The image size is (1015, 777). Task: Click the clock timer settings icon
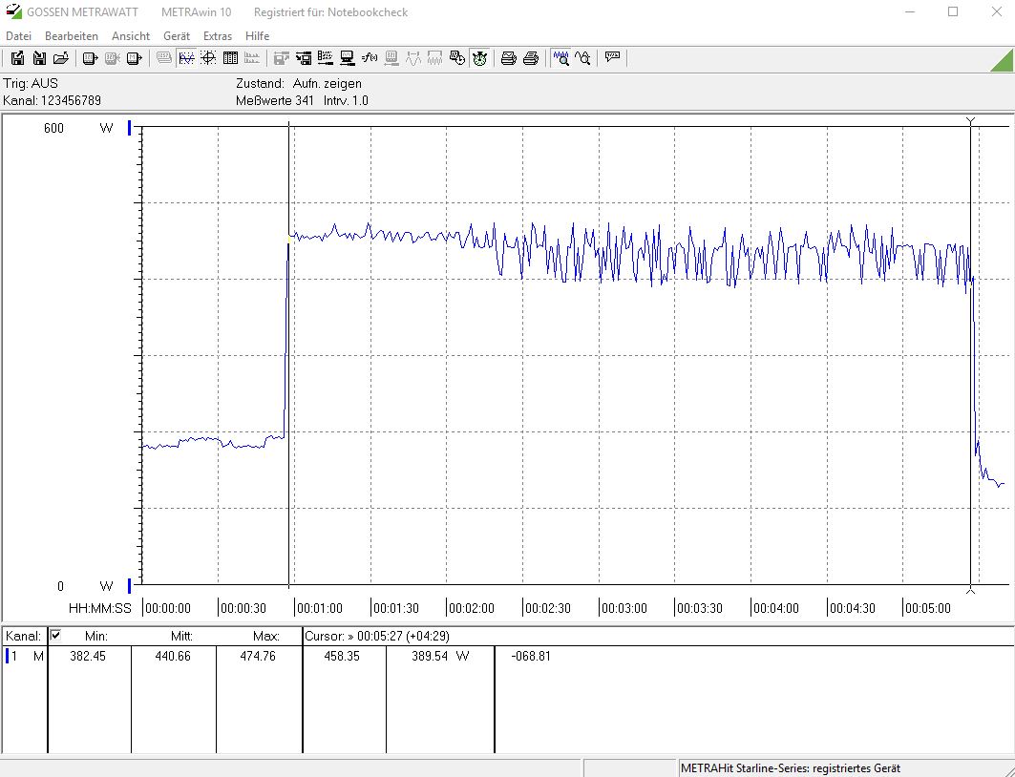click(457, 58)
